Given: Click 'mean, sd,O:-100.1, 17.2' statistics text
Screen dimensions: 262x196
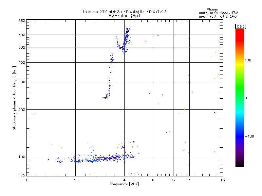Looking at the screenshot, I should tap(218, 13).
